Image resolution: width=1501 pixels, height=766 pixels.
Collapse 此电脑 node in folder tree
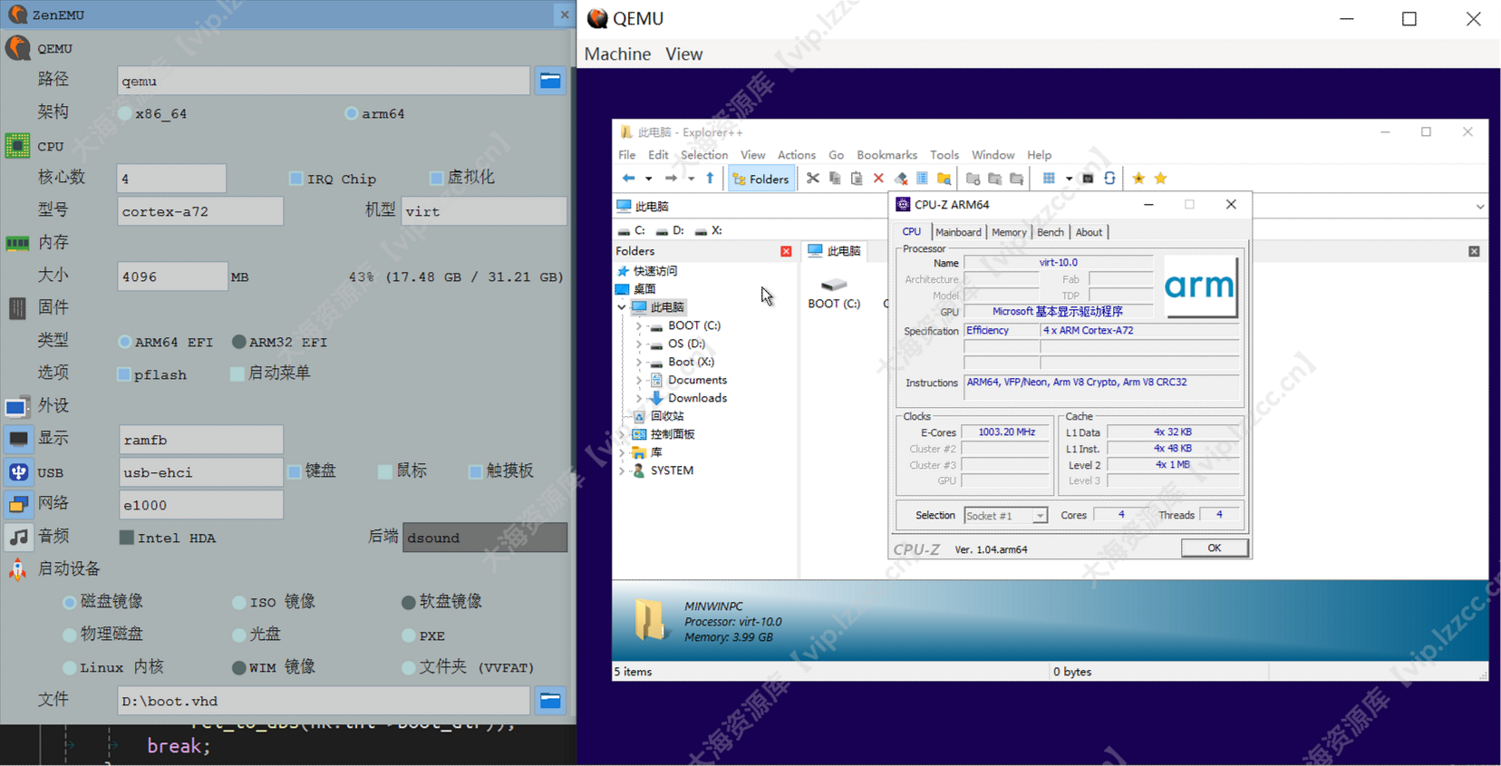[622, 307]
